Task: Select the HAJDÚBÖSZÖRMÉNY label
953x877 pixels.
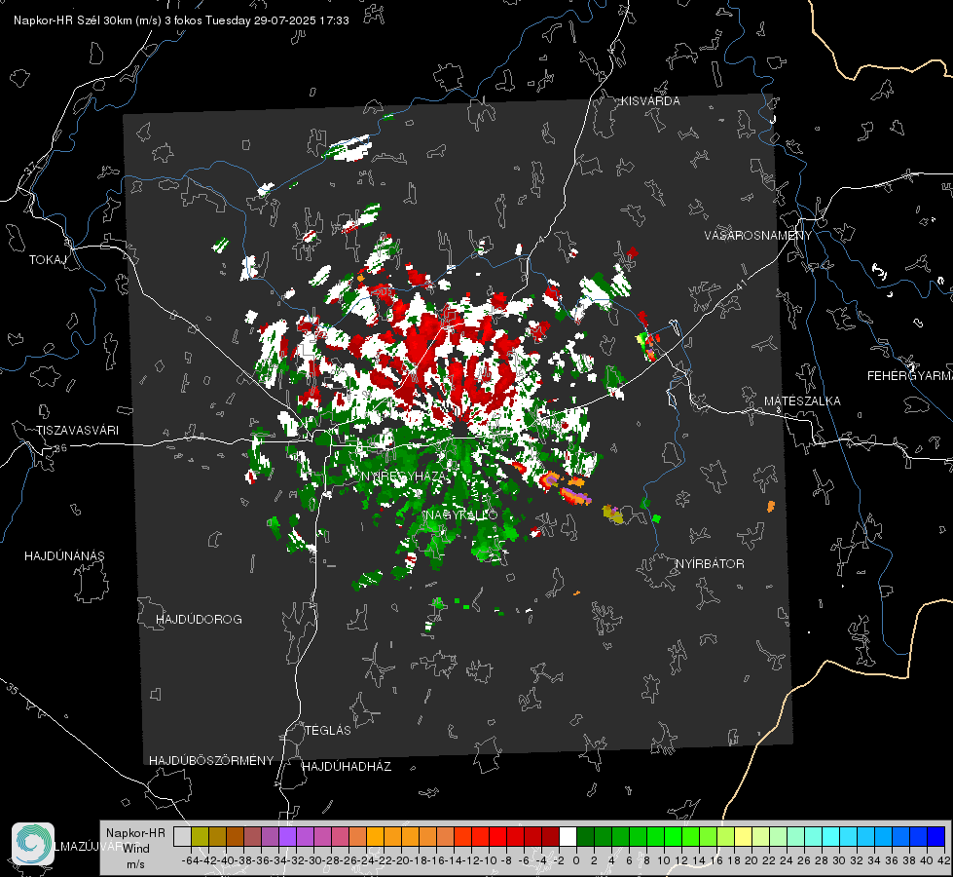Action: click(x=211, y=761)
